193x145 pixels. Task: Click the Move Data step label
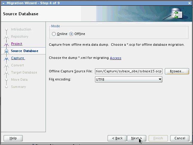(19, 80)
